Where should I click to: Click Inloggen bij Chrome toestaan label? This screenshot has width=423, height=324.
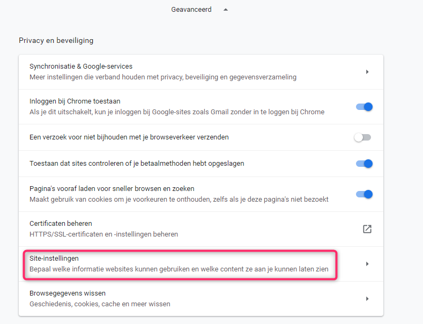[x=75, y=101]
